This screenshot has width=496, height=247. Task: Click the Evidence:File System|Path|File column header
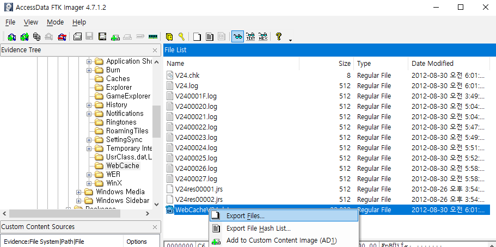(x=62, y=242)
